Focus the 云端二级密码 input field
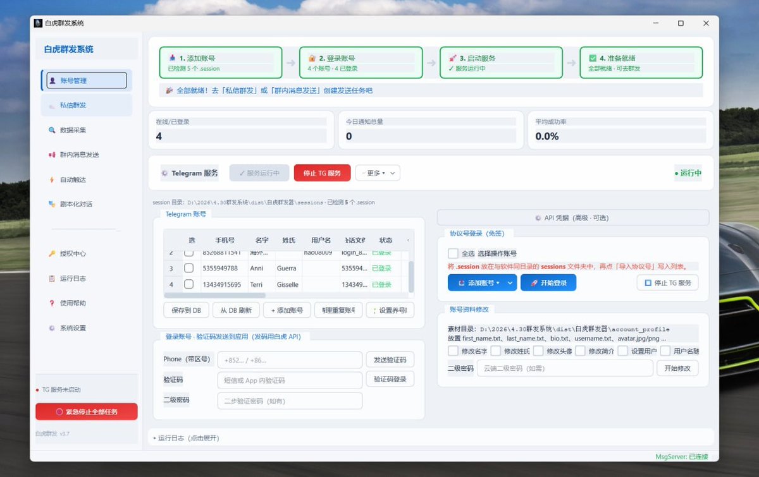Screen dimensions: 759x477 click(565, 368)
